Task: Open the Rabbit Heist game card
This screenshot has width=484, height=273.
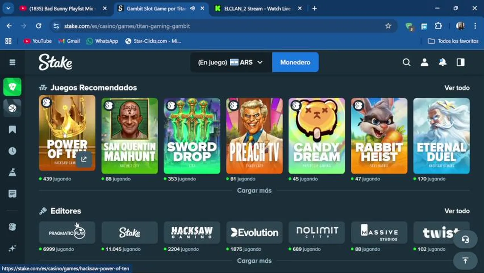Action: 379,136
